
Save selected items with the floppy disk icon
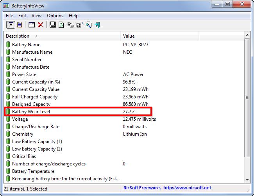tap(53, 25)
